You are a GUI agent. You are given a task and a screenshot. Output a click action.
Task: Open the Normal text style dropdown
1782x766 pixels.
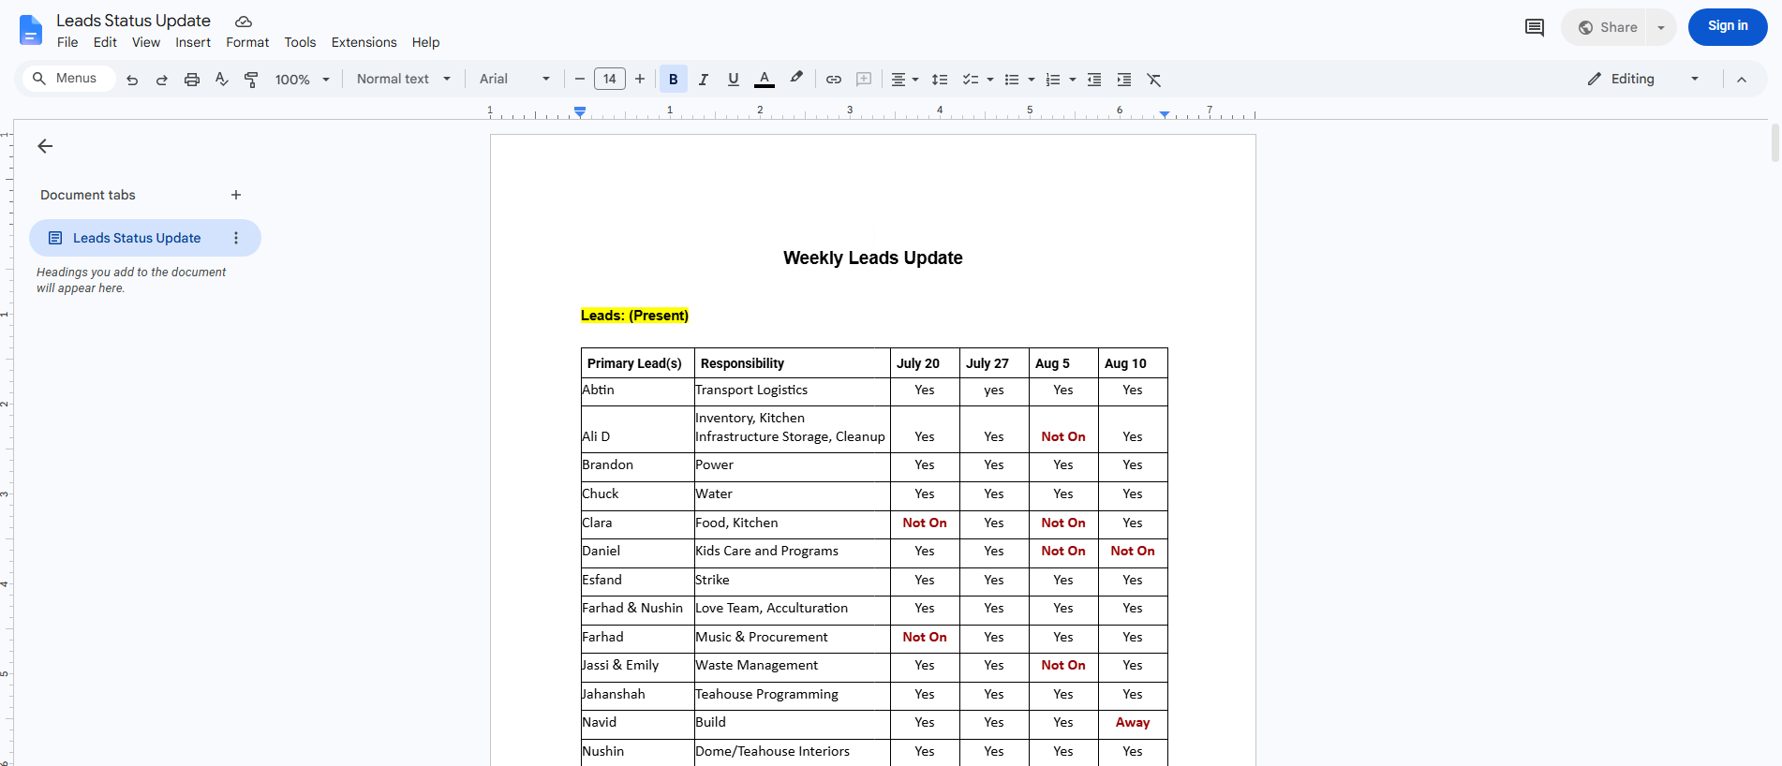click(404, 80)
